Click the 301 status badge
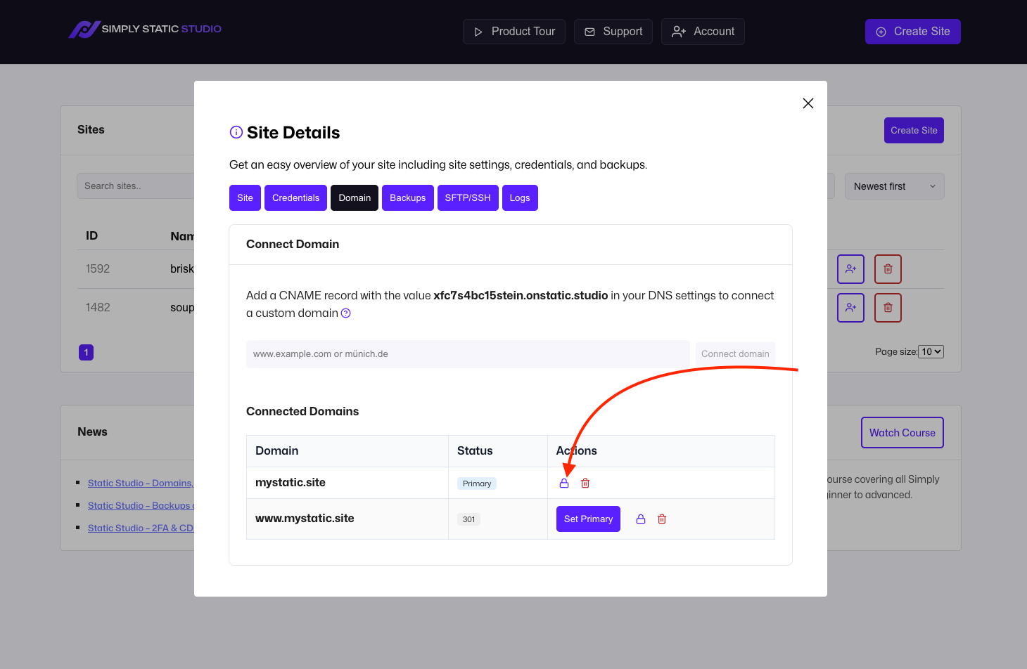Viewport: 1027px width, 669px height. tap(469, 519)
